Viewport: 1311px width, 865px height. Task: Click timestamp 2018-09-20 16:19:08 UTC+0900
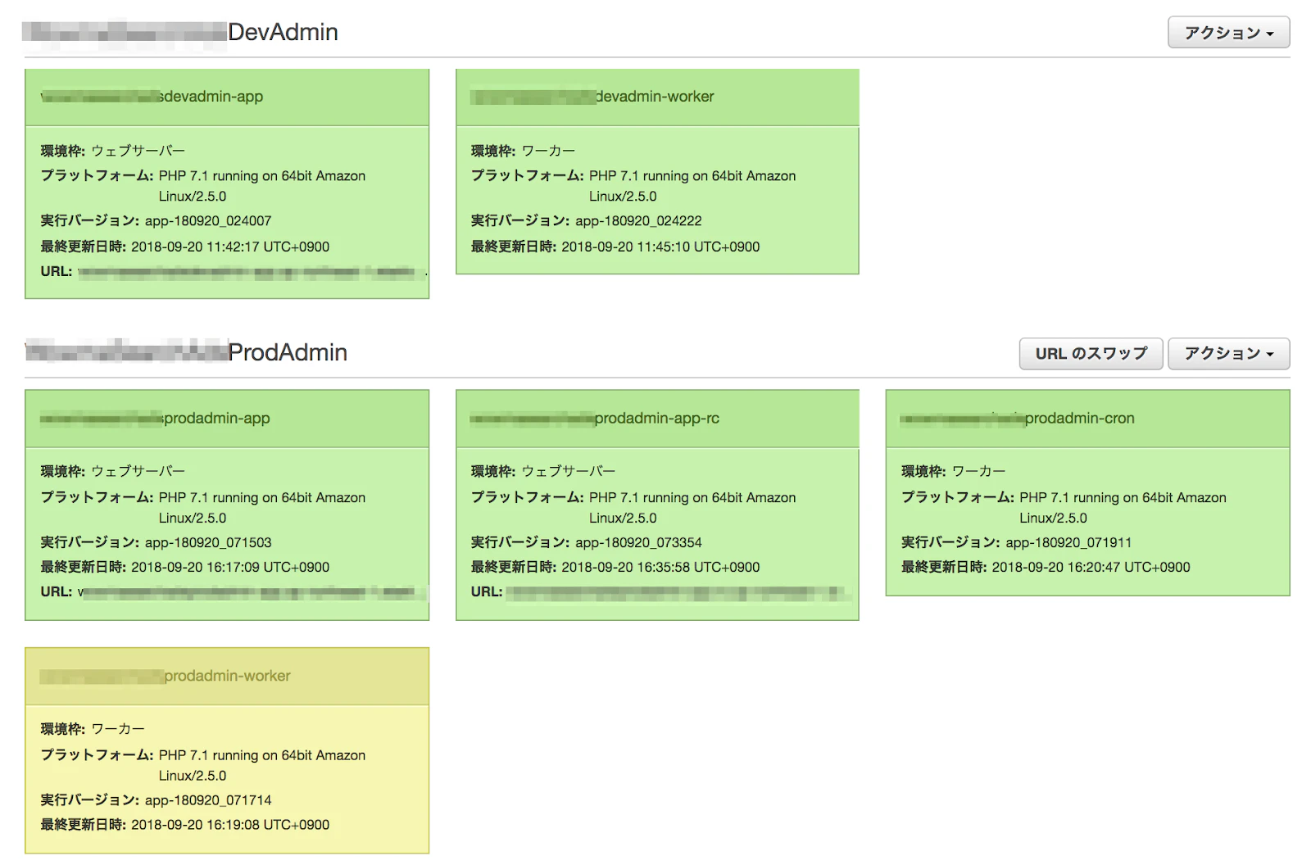pos(230,825)
